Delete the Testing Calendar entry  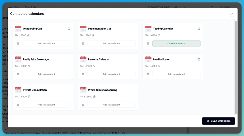point(148,43)
